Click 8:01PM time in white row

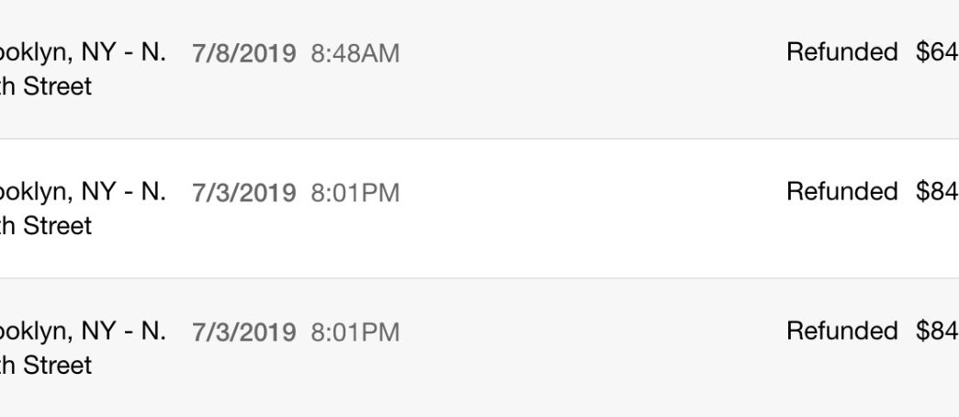[355, 193]
